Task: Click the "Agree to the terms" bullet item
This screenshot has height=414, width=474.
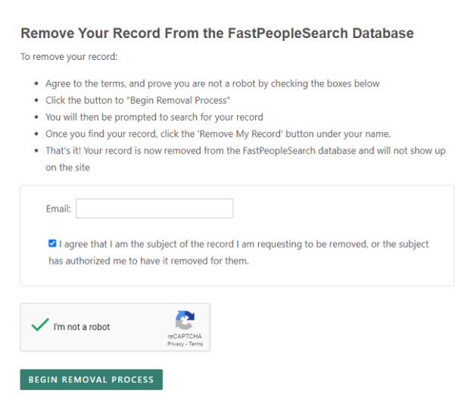Action: 213,83
